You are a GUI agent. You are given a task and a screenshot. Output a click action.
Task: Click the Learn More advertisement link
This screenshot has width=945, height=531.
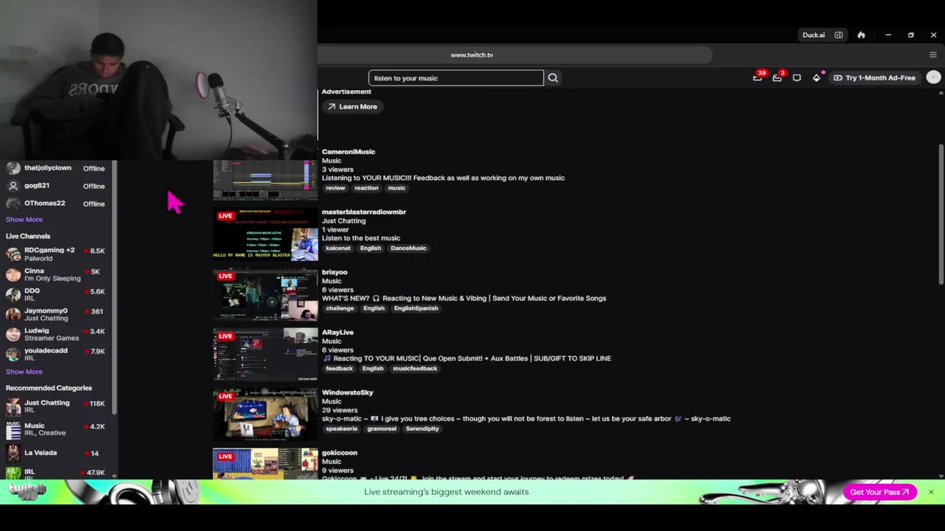(353, 106)
